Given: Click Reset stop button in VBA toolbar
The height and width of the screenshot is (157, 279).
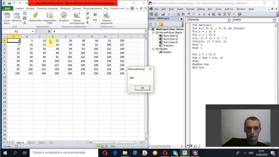Looking at the screenshot, I should tap(209, 14).
